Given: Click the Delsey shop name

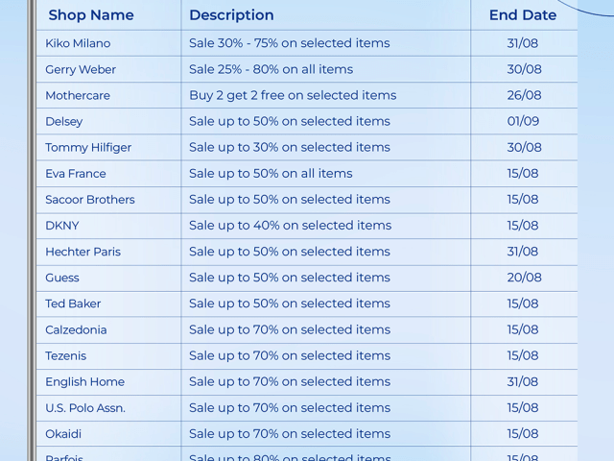Looking at the screenshot, I should click(x=64, y=121).
